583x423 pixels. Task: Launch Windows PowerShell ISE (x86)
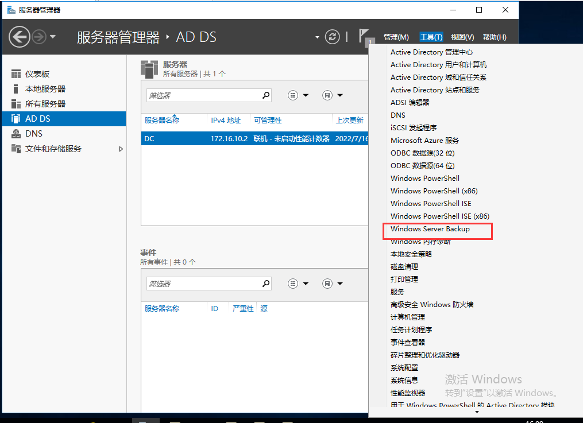(440, 216)
